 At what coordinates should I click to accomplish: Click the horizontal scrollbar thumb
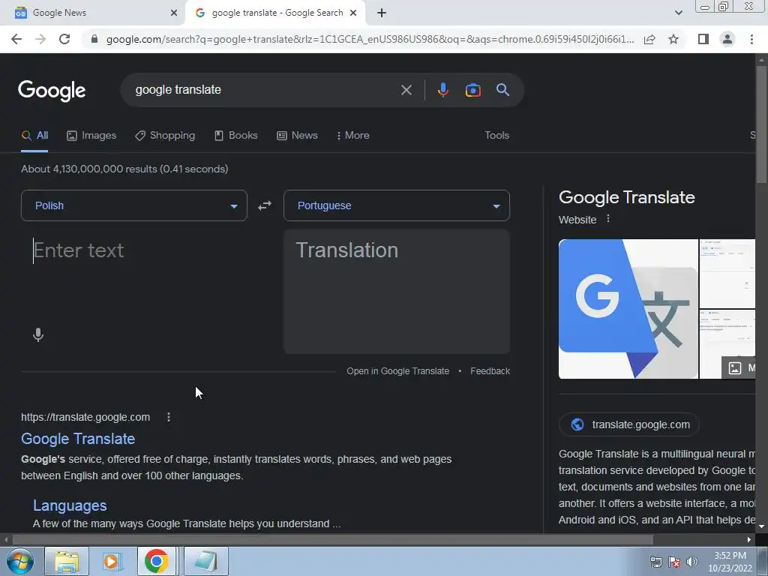coord(333,540)
